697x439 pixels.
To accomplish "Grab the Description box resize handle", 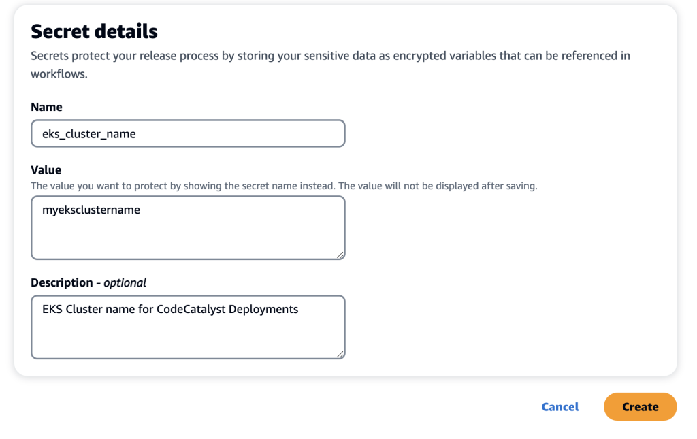I will (x=340, y=354).
